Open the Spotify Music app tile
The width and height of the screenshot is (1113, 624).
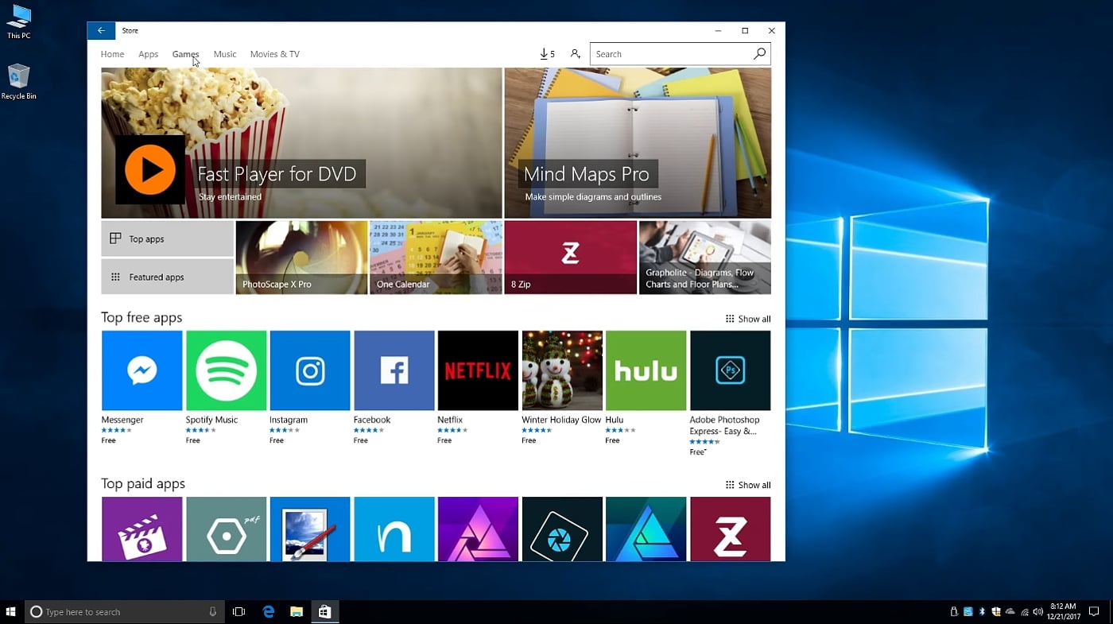coord(226,370)
